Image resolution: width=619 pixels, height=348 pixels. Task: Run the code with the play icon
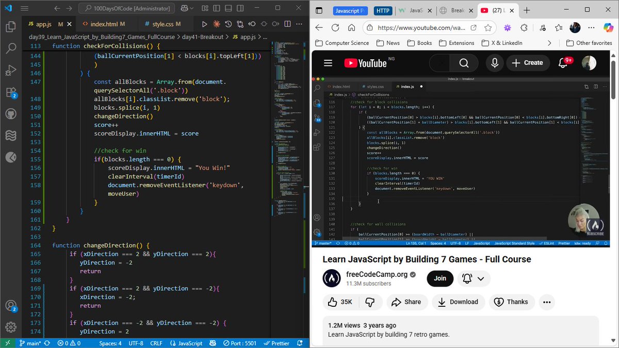point(205,24)
